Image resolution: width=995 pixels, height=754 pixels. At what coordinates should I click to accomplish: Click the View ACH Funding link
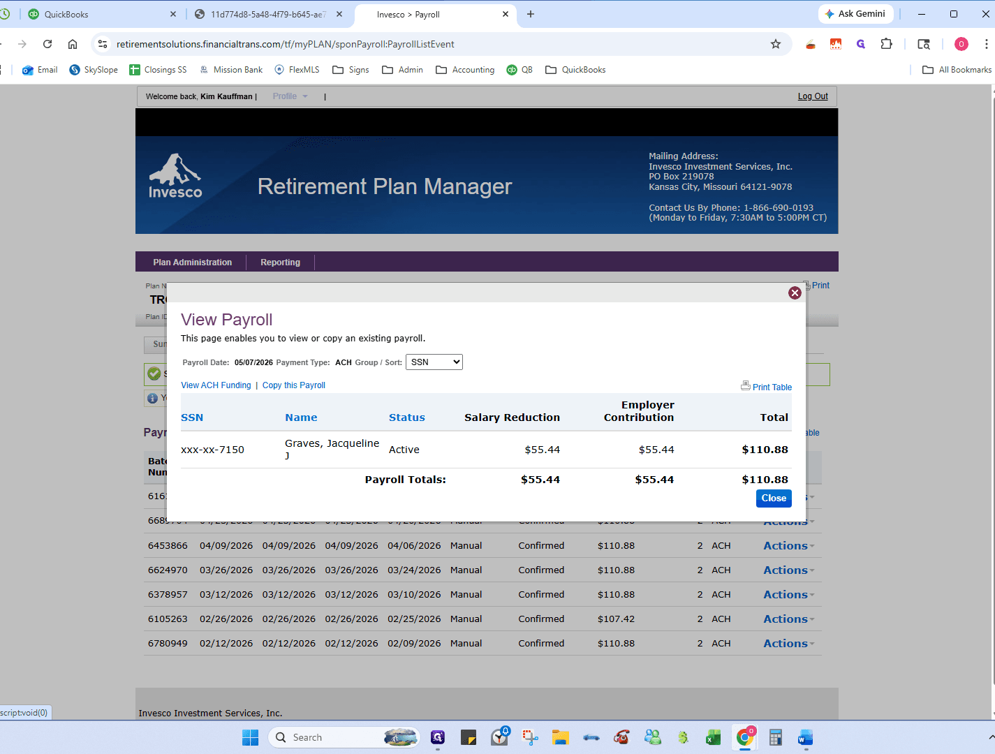click(216, 385)
